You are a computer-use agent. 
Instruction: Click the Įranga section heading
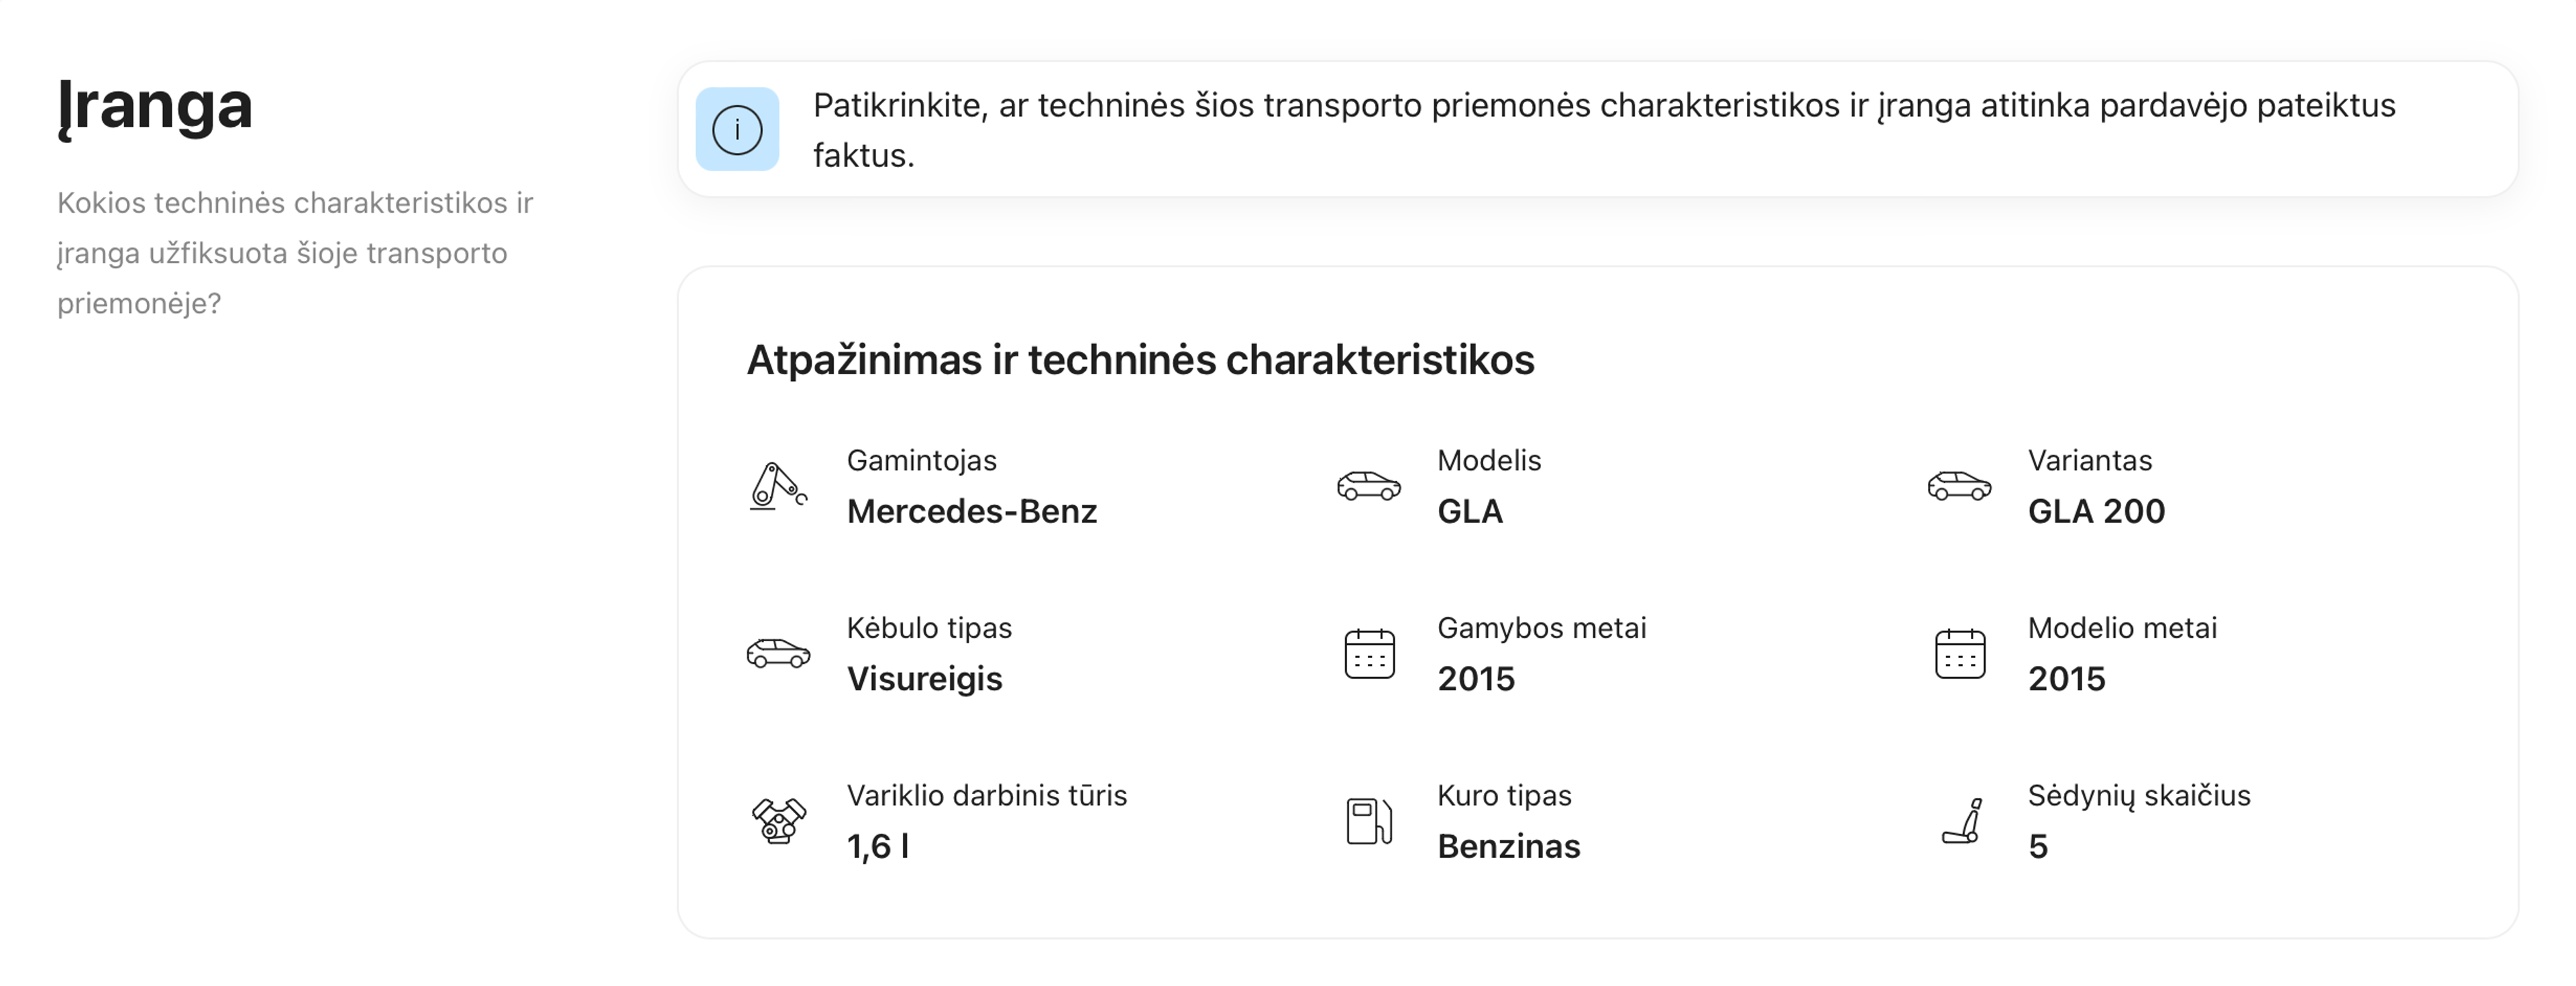[x=155, y=106]
